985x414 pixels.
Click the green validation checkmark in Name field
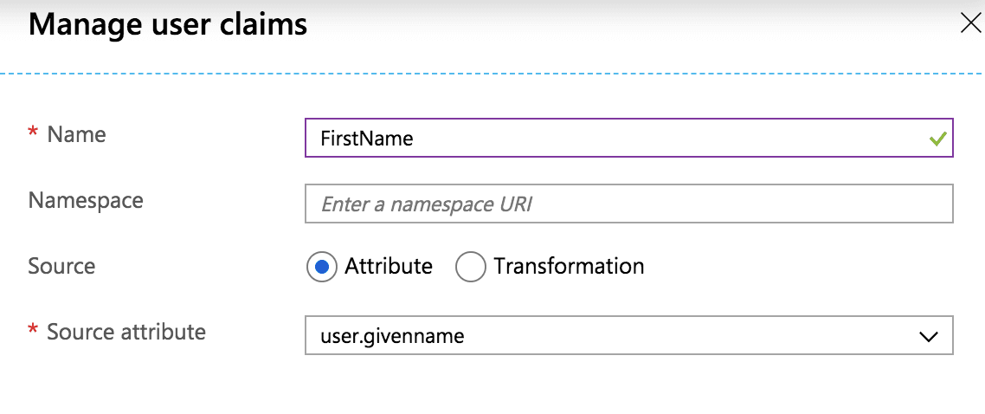pos(937,139)
